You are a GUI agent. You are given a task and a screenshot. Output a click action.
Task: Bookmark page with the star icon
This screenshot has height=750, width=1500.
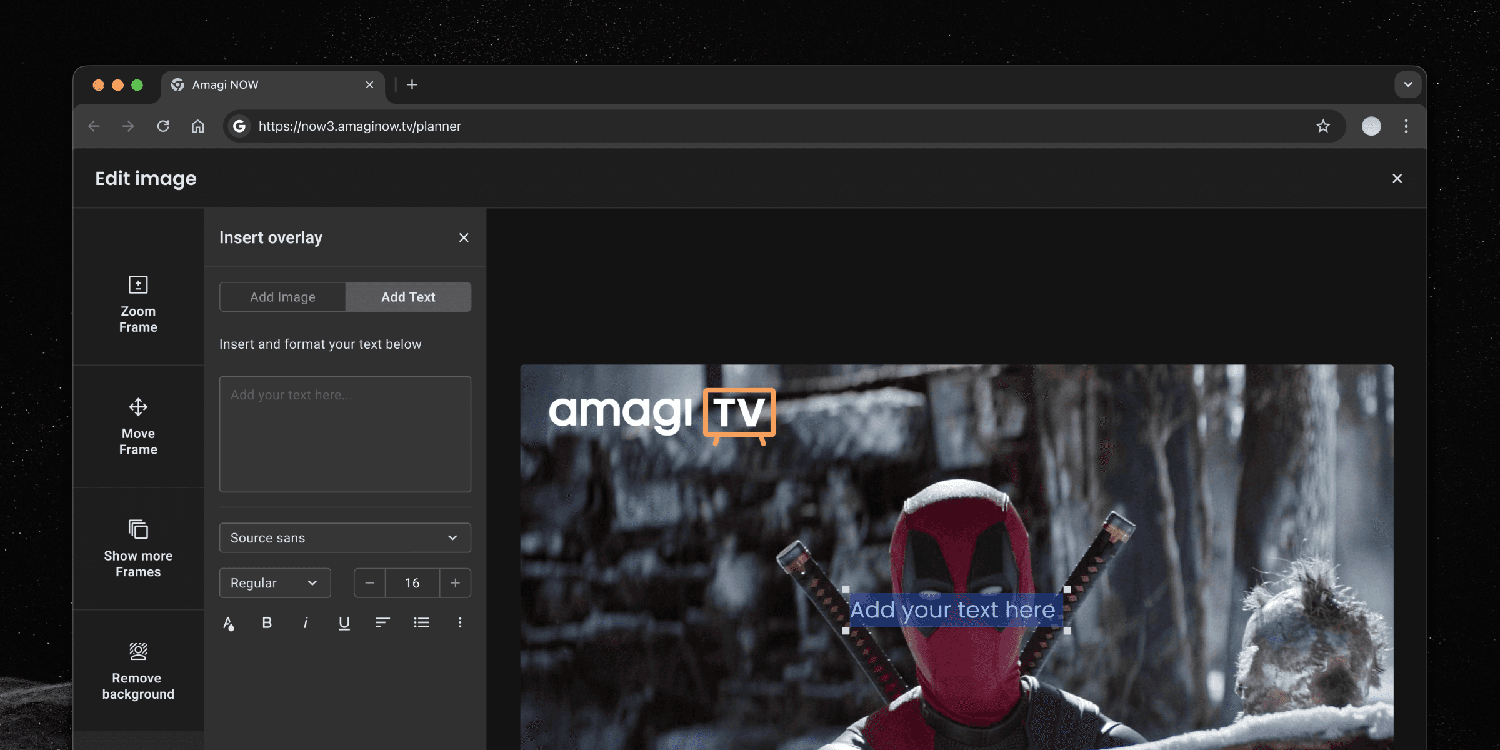1322,126
